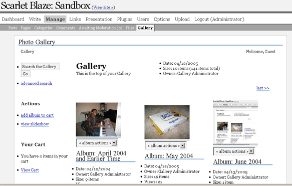Click the Size: 9 items text
292x186 pixels.
[87, 179]
